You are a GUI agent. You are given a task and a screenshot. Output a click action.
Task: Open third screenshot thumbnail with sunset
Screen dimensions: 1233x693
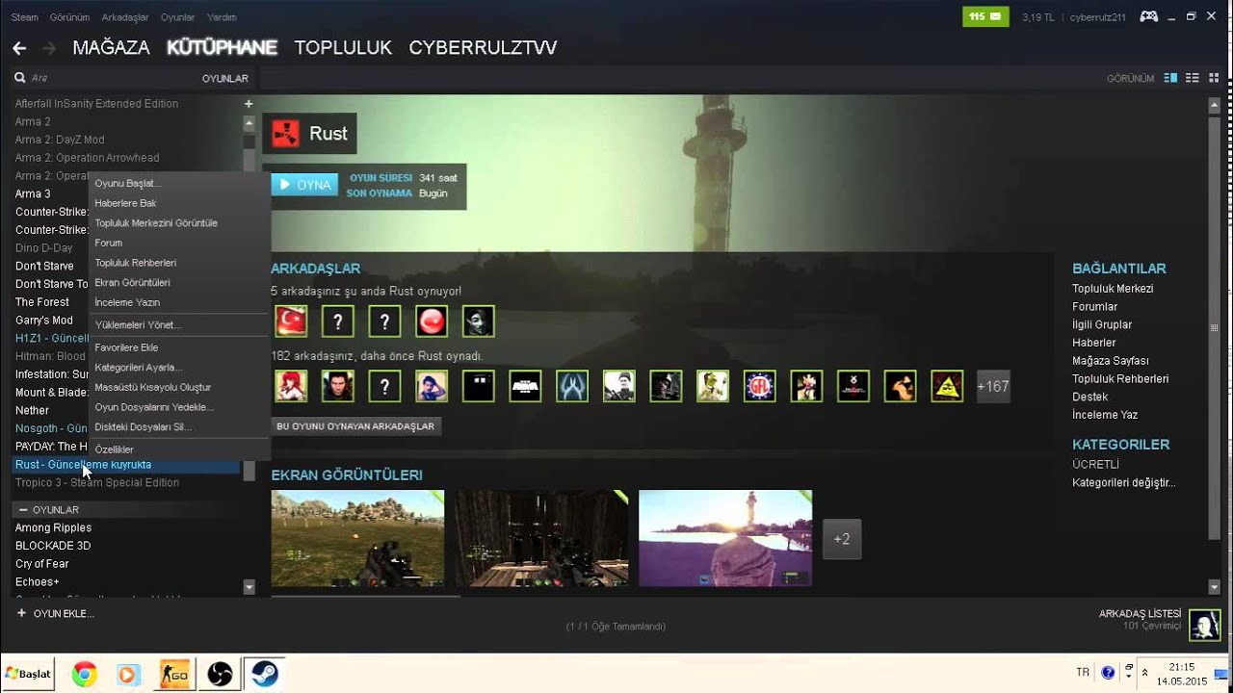[x=725, y=538]
